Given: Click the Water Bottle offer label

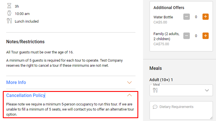Looking at the screenshot, I should (x=163, y=17).
